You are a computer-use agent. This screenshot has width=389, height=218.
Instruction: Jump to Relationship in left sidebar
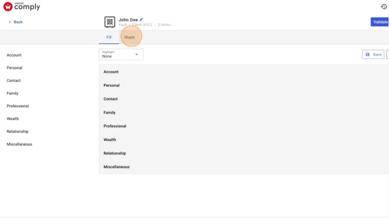click(x=18, y=131)
